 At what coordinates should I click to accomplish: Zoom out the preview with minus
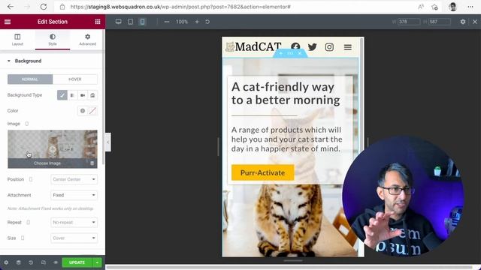coord(167,22)
